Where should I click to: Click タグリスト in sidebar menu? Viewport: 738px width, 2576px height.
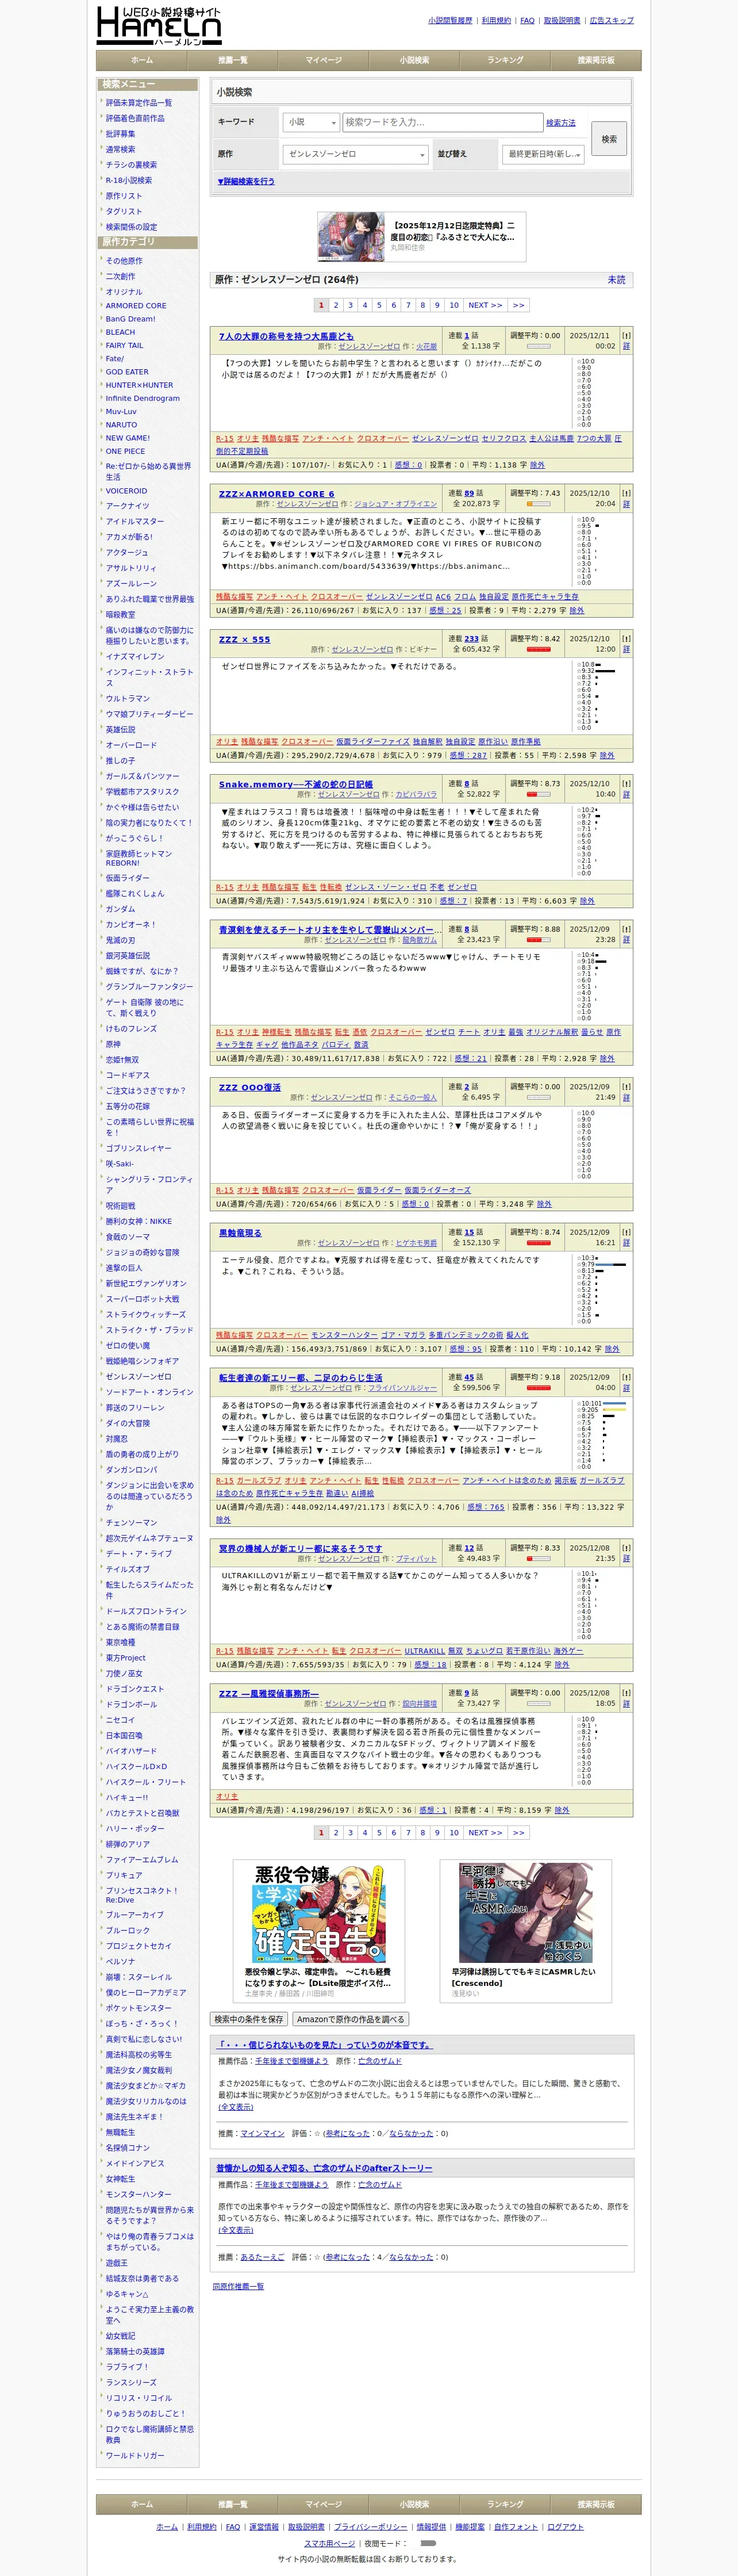coord(124,212)
